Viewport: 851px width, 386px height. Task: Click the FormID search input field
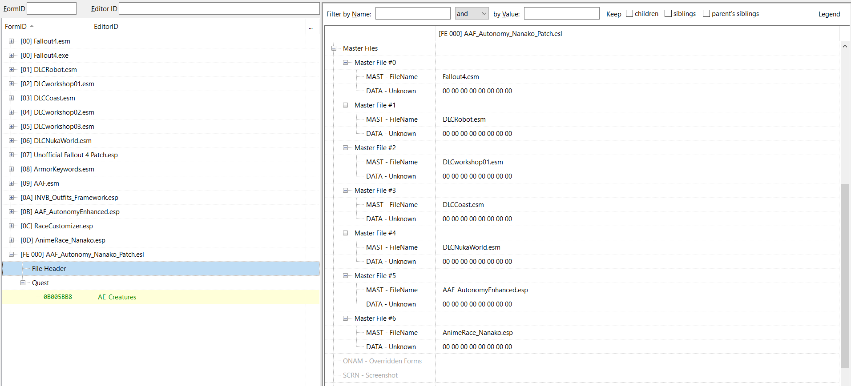52,8
